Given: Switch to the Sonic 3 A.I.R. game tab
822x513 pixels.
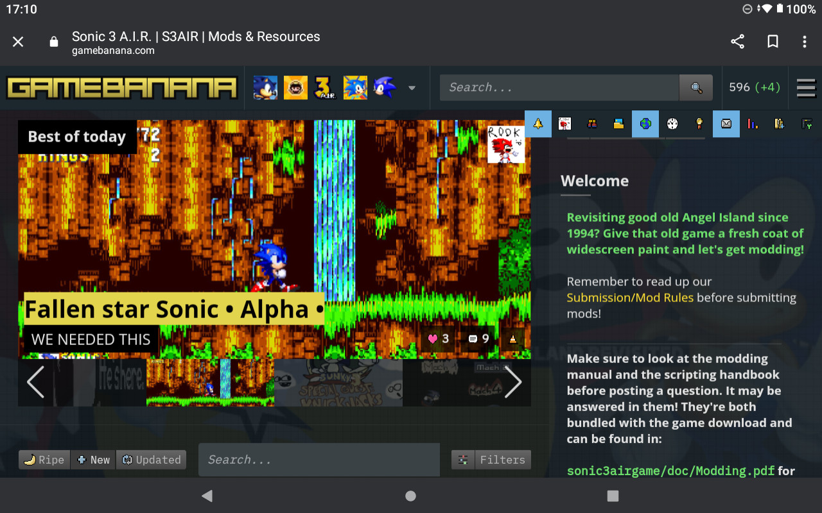Looking at the screenshot, I should [x=325, y=87].
